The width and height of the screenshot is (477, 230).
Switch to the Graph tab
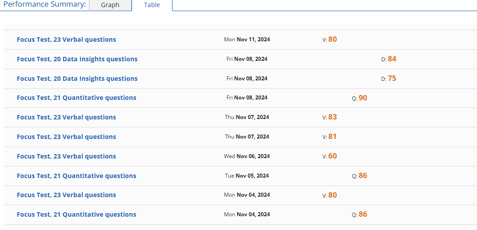click(x=110, y=5)
